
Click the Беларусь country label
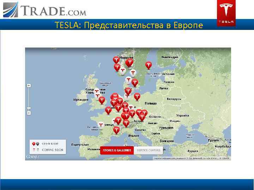pos(174,99)
